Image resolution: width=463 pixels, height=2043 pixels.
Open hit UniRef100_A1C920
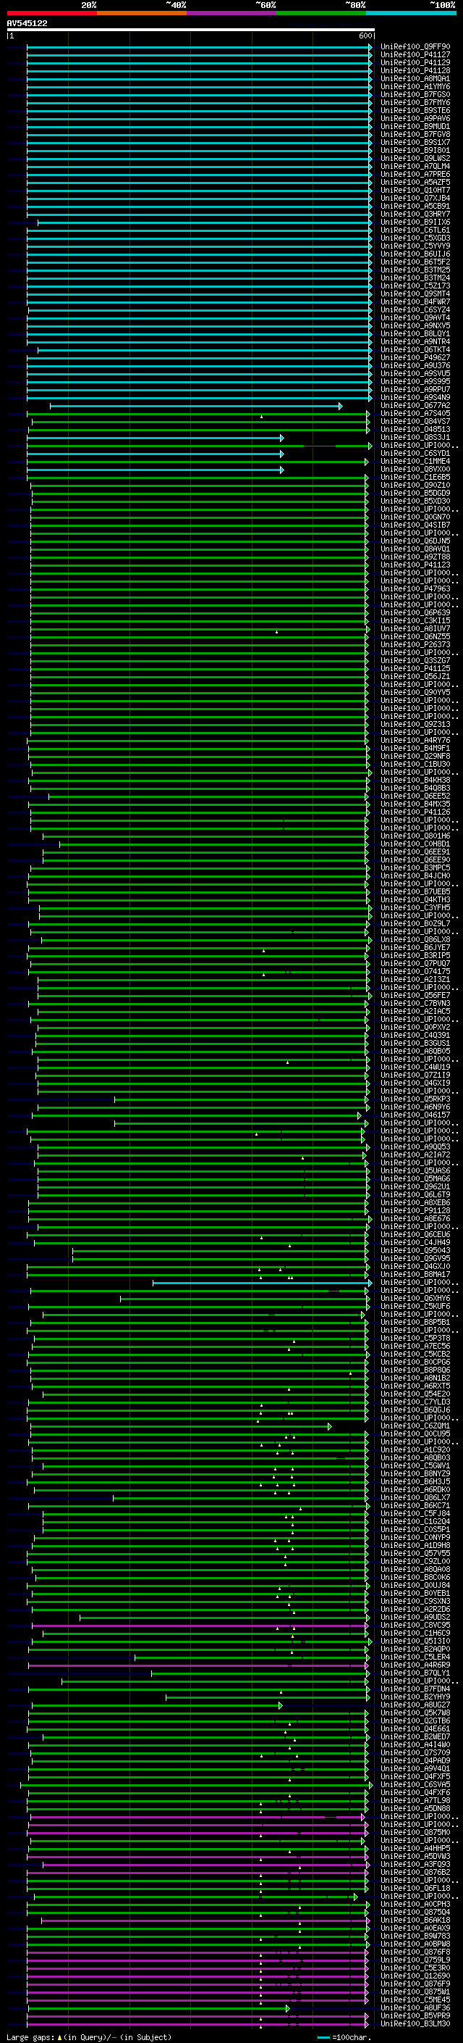click(415, 1449)
